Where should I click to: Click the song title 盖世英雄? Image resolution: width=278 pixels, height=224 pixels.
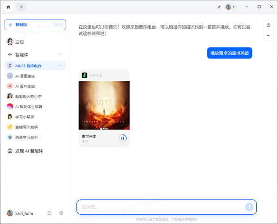88,136
